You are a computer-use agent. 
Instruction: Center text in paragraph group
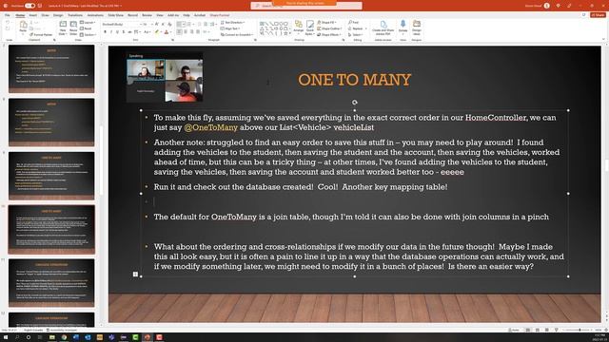click(x=186, y=31)
